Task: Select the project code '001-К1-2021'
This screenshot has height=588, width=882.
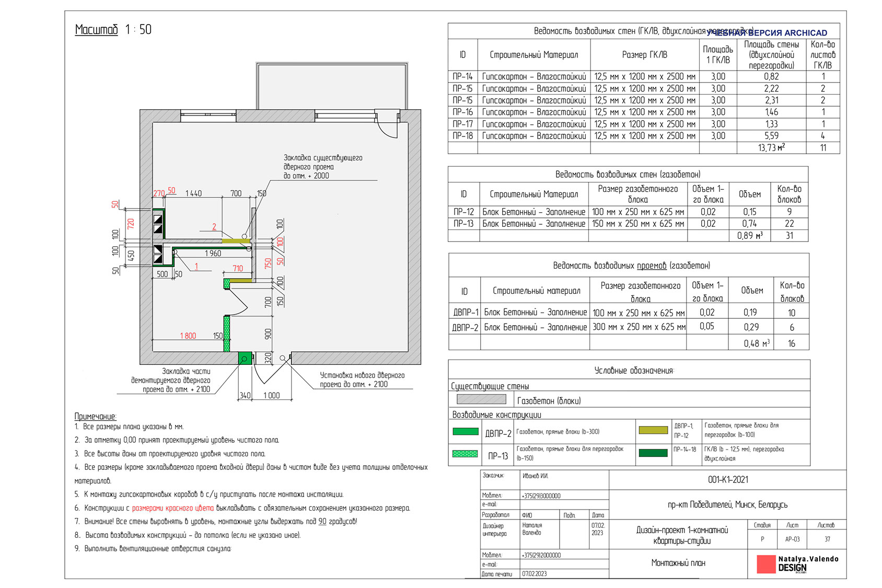Action: click(x=728, y=480)
